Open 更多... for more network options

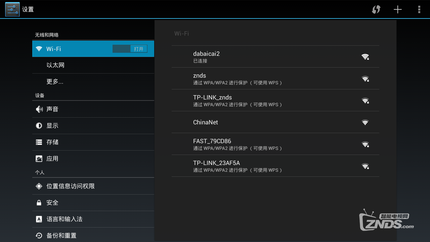pyautogui.click(x=93, y=82)
